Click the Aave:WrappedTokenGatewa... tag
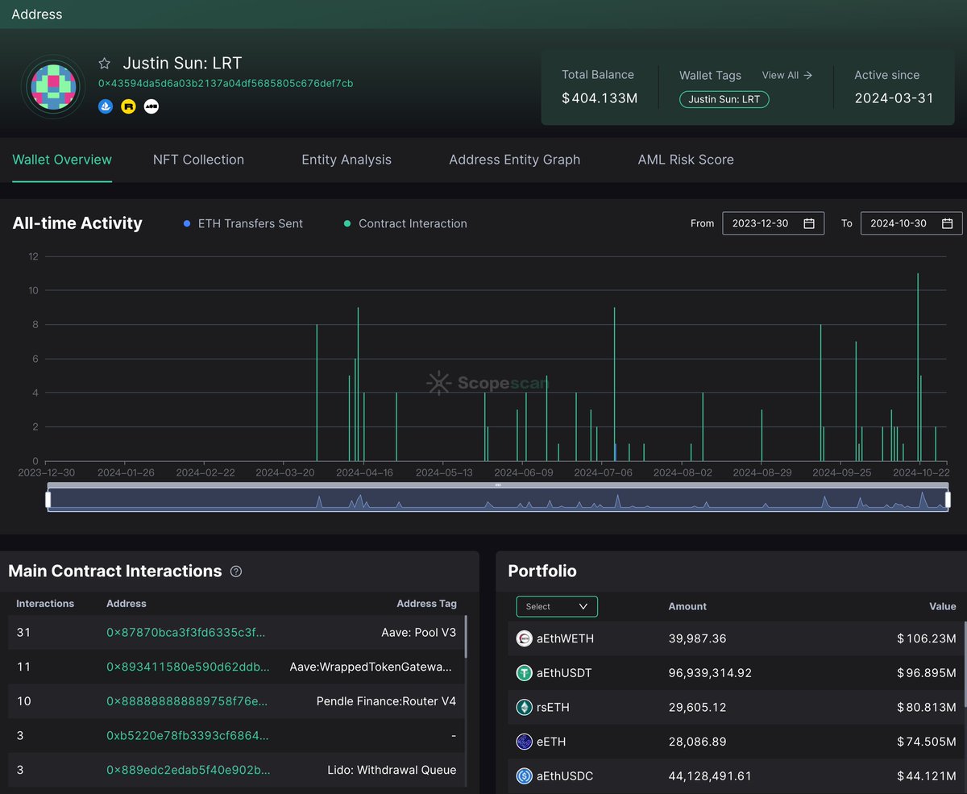This screenshot has height=794, width=967. point(371,667)
